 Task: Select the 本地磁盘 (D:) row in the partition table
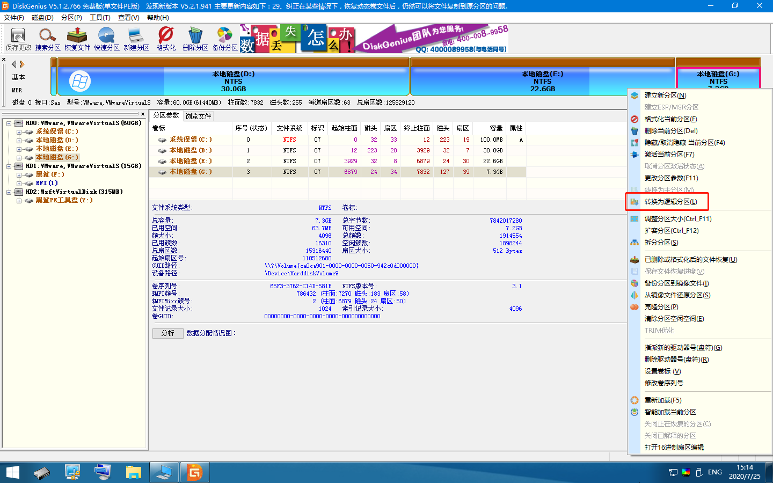(x=338, y=150)
